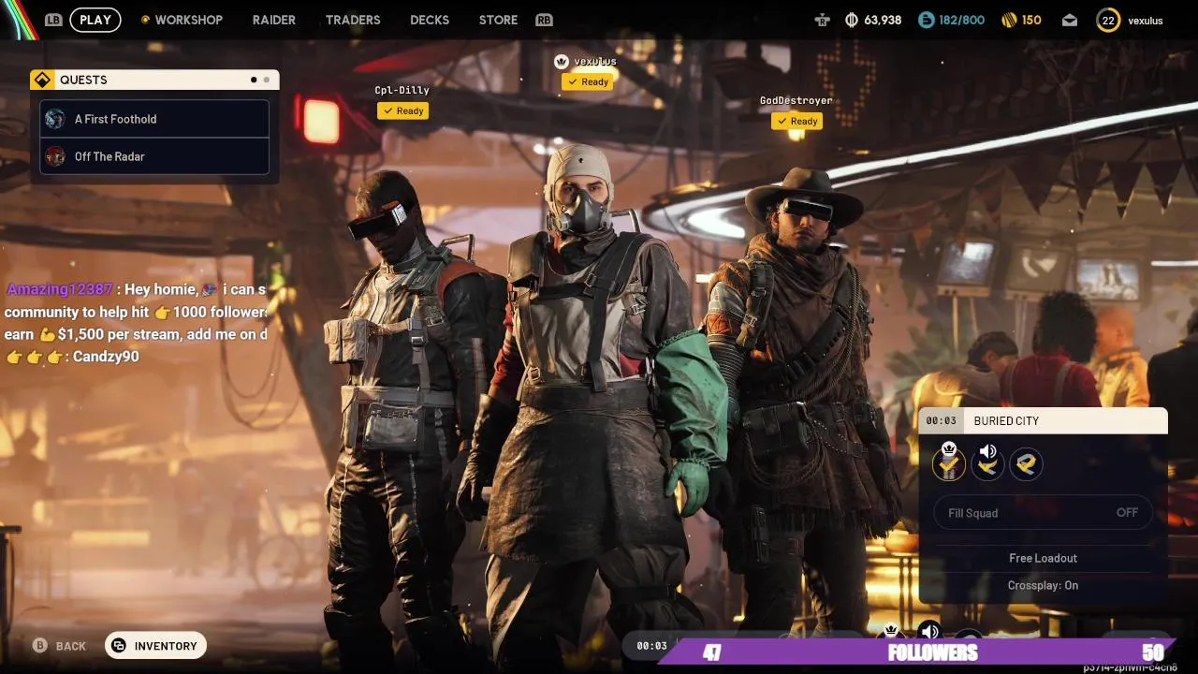Open the DECKS tab
This screenshot has height=674, width=1198.
[x=430, y=20]
